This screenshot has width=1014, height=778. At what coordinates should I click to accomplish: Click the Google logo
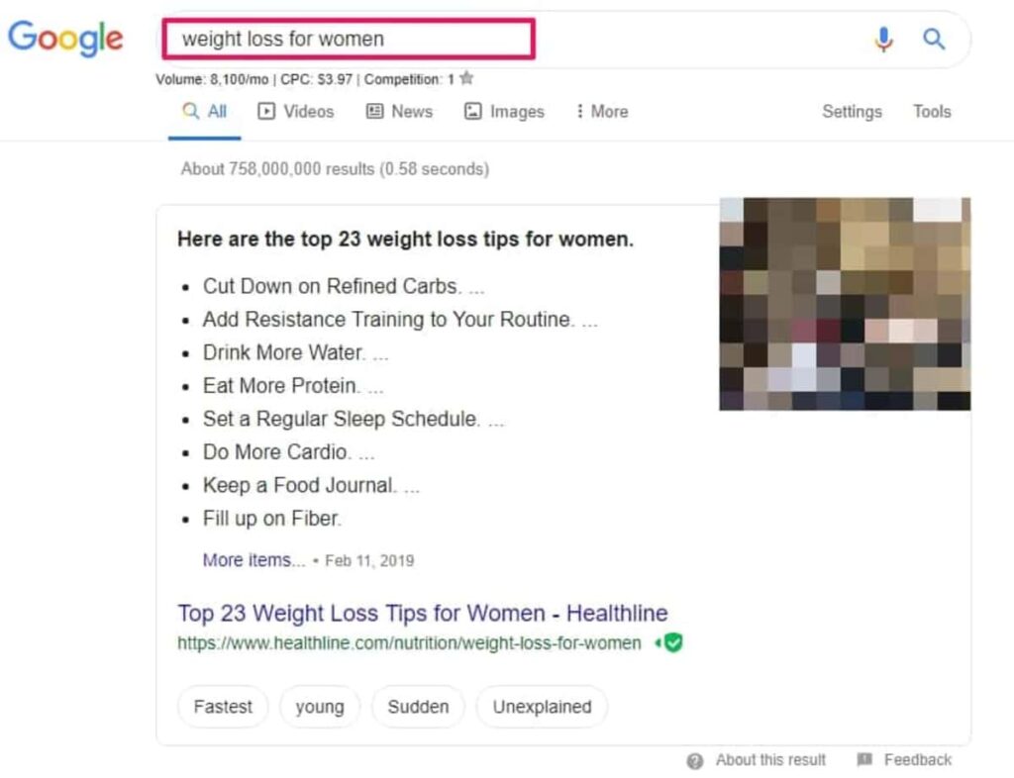[65, 39]
